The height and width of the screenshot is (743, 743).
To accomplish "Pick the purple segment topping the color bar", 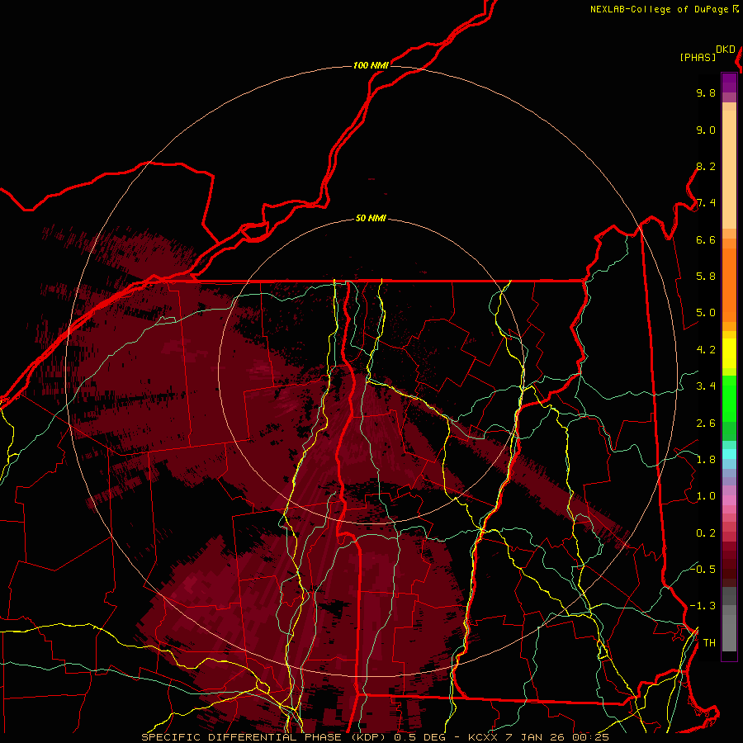I will (x=729, y=83).
